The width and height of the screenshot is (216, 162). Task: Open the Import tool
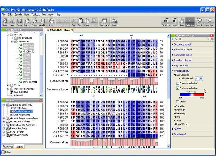coord(27,22)
